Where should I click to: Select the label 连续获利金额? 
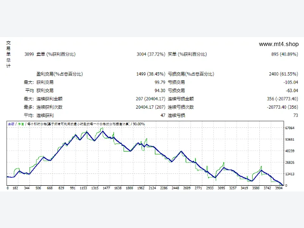[49, 99]
